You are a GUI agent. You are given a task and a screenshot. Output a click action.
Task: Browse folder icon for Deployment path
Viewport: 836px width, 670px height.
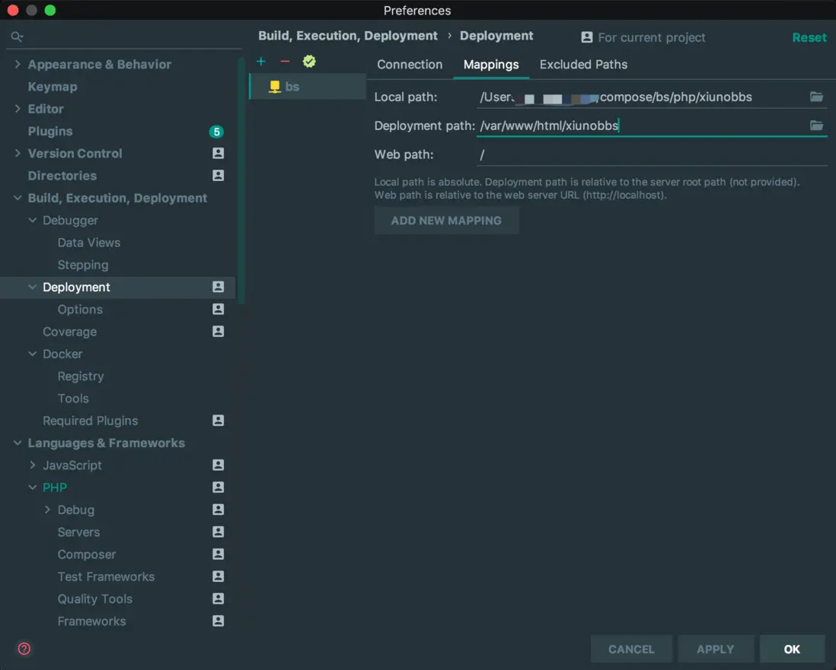(816, 125)
